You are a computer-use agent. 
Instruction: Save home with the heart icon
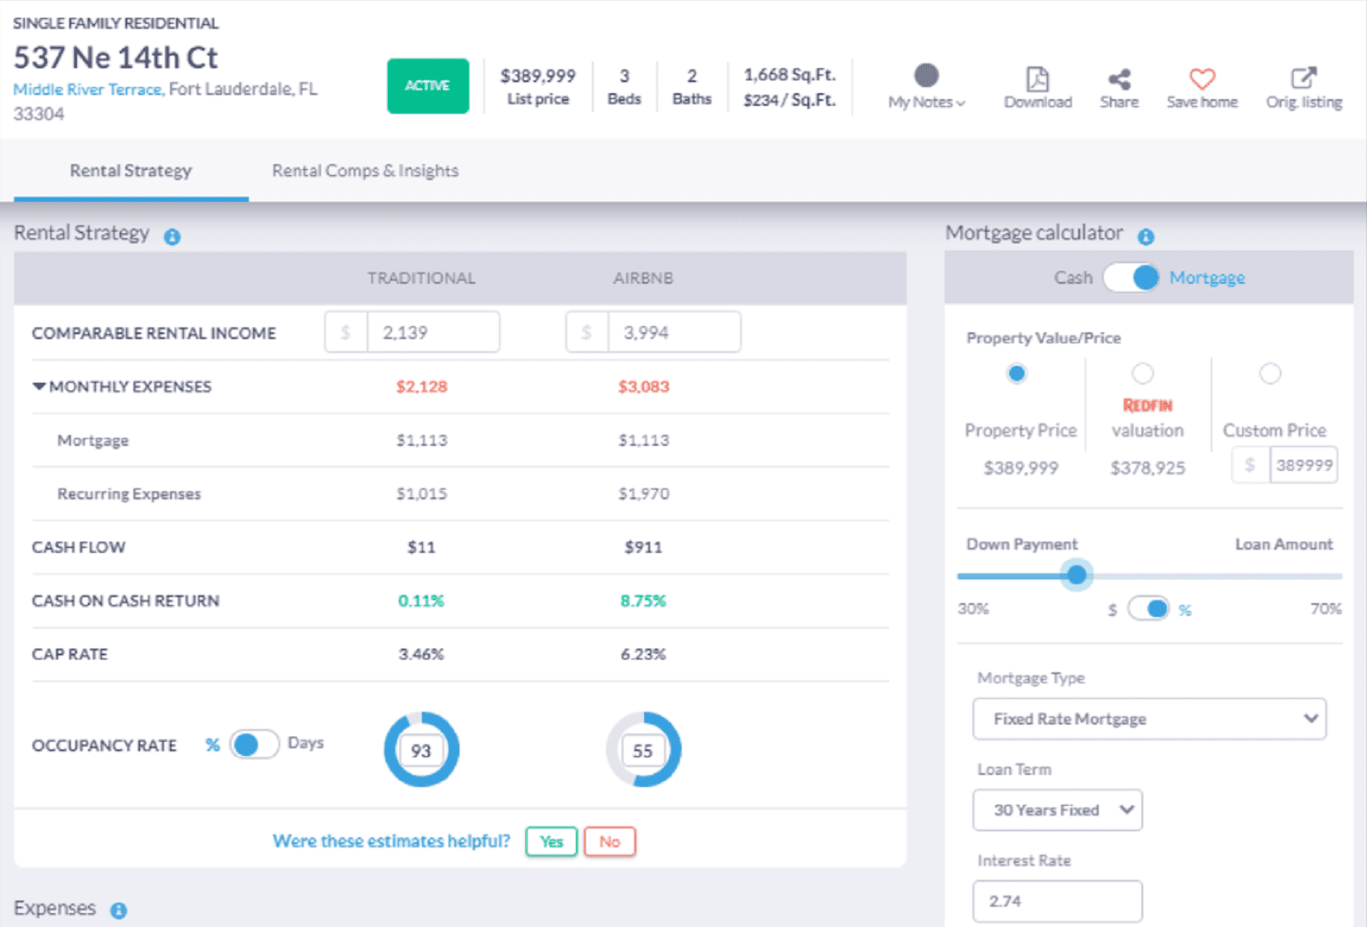click(1201, 81)
